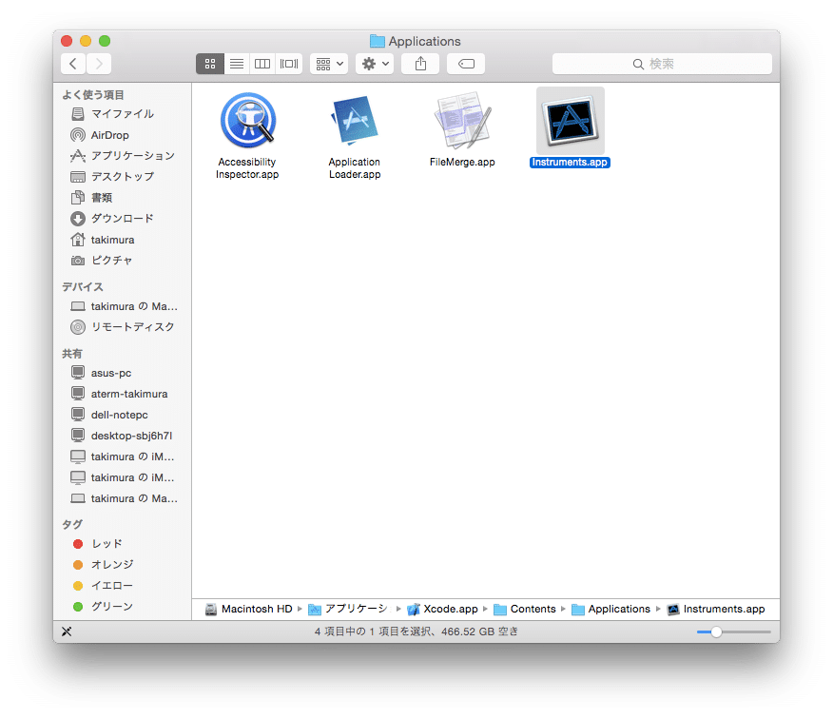The height and width of the screenshot is (719, 833).
Task: Click the Application Loader.app file name label
Action: tap(355, 168)
